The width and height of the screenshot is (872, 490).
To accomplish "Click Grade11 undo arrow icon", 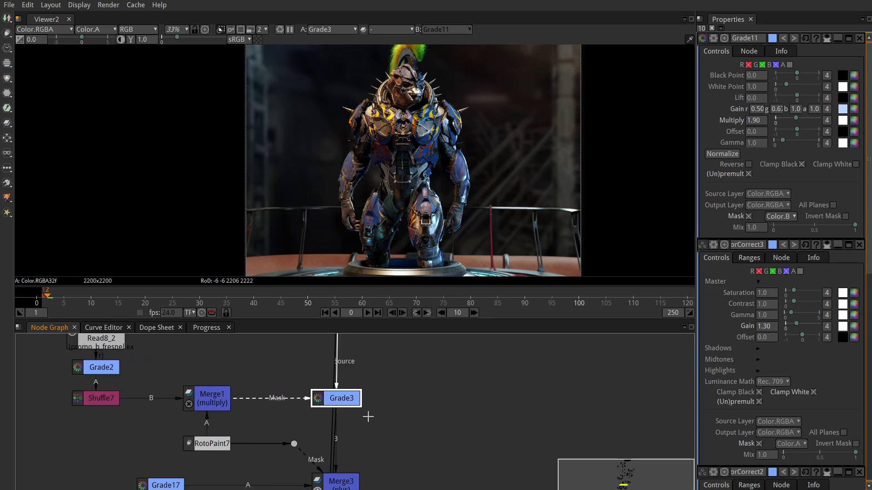I will (x=783, y=38).
